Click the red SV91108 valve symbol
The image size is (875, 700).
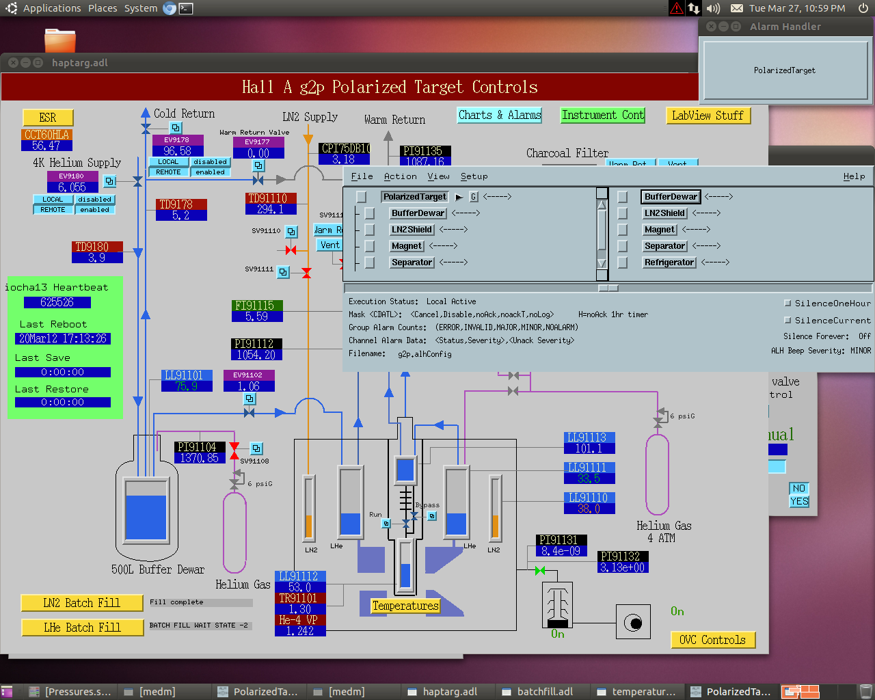(x=234, y=450)
